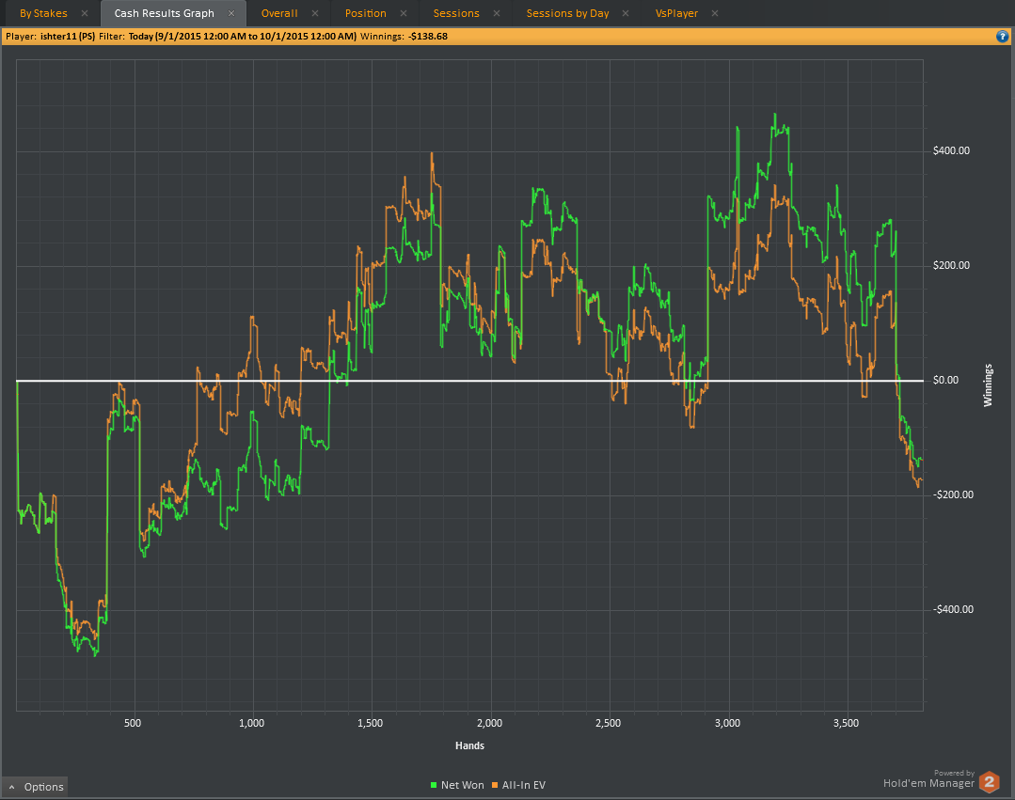Click the Winnings vertical axis title

(x=988, y=384)
